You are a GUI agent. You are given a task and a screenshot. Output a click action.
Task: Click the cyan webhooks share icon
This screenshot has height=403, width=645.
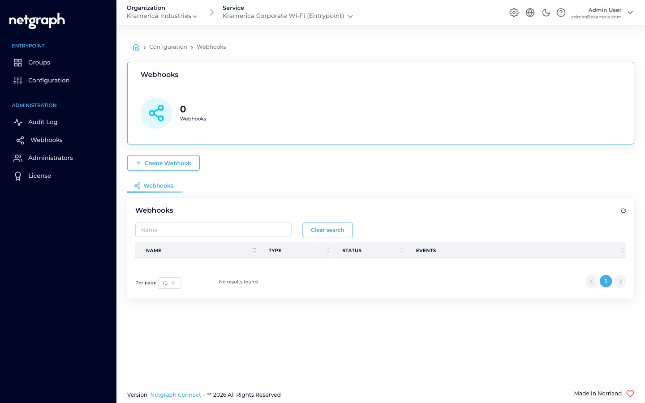pos(156,113)
